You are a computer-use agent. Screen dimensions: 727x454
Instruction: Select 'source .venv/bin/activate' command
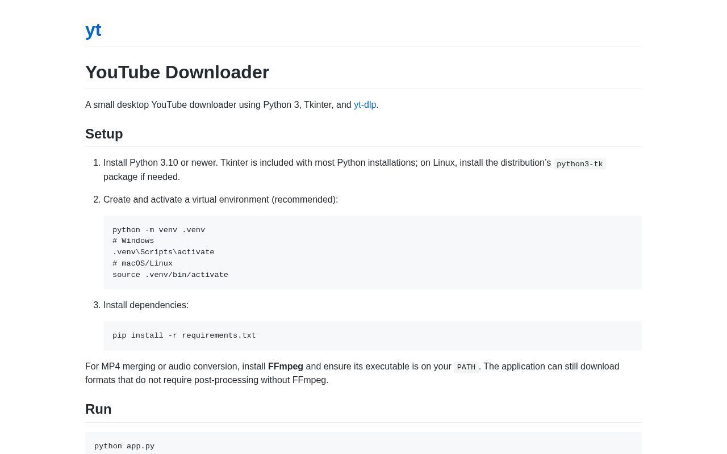pyautogui.click(x=170, y=275)
